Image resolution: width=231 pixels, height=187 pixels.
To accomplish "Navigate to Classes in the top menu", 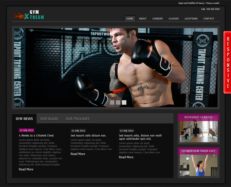I will coord(174,19).
